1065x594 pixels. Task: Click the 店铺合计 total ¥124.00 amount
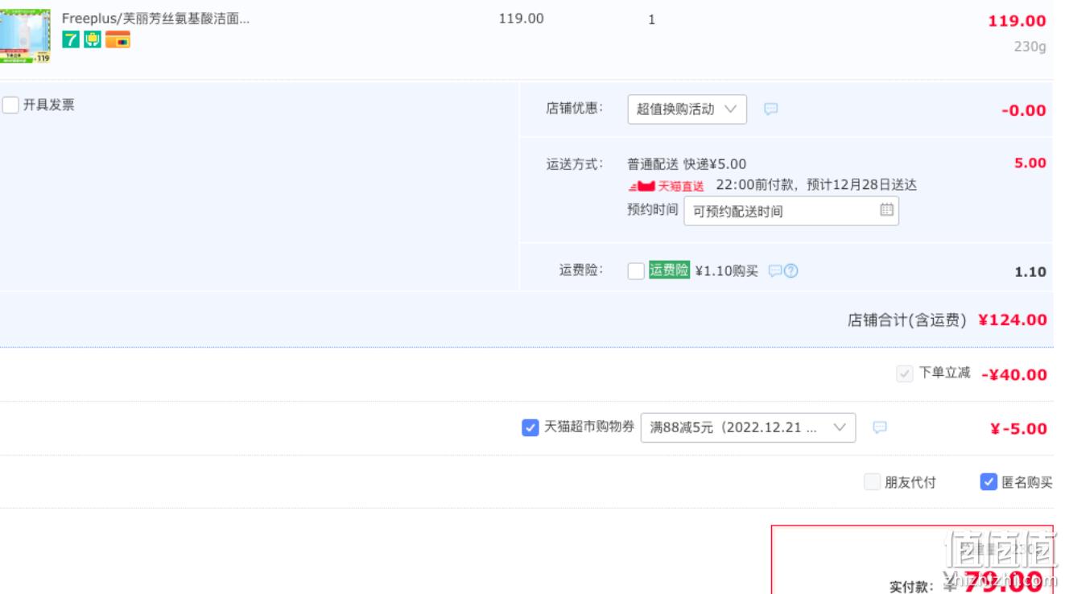tap(1013, 320)
